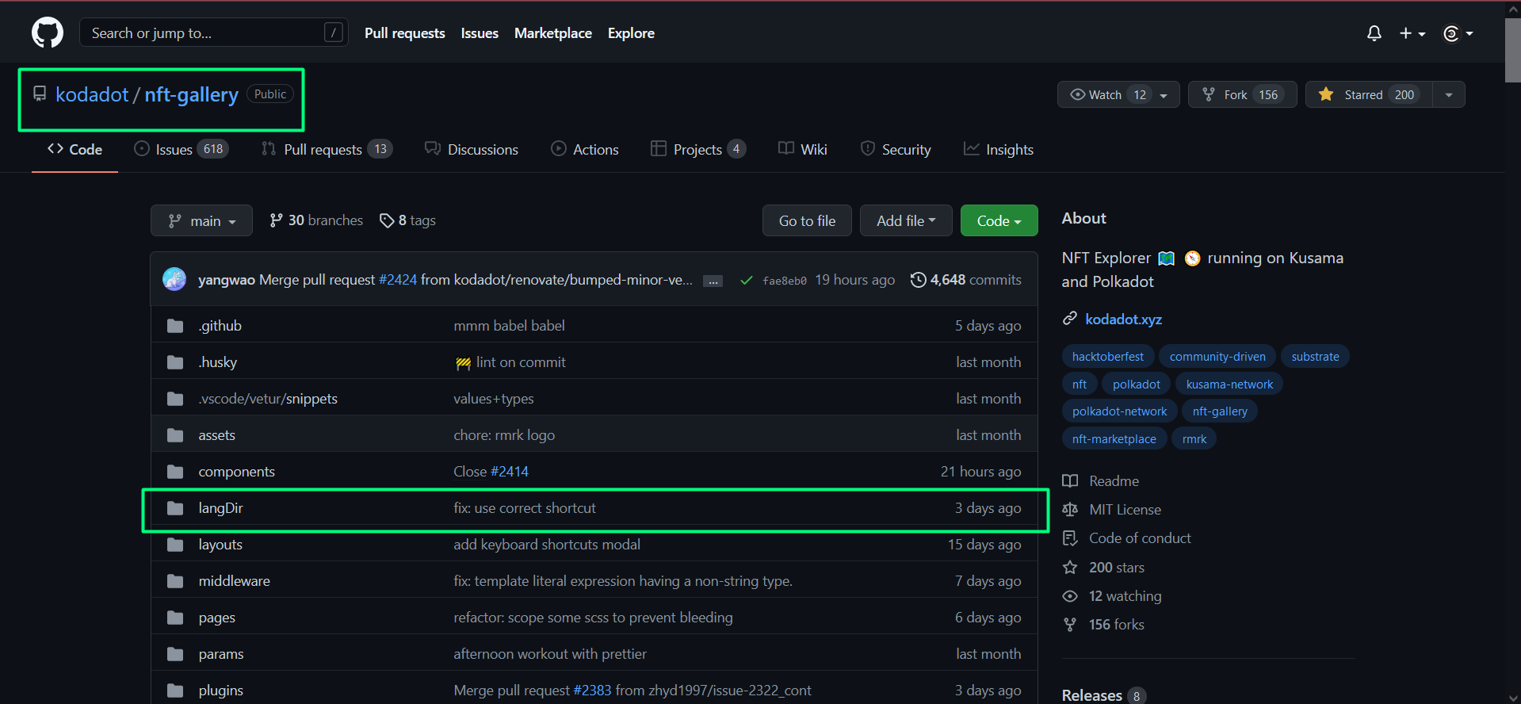
Task: Open the 8 tags link
Action: 408,220
